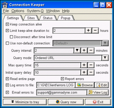Click the View Log button
The height and width of the screenshot is (108, 114).
pos(98,92)
